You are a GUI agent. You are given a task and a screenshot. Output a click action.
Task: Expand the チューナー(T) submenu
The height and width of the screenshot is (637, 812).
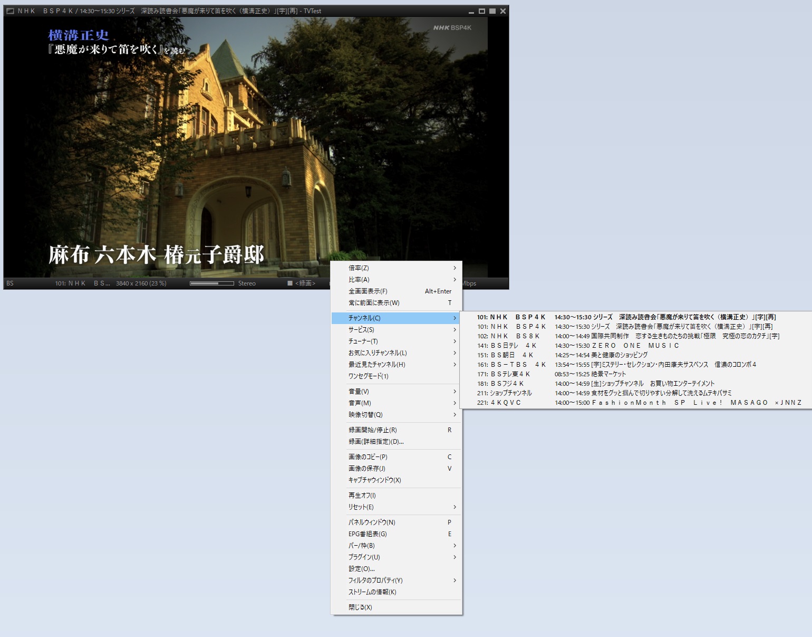(x=396, y=341)
